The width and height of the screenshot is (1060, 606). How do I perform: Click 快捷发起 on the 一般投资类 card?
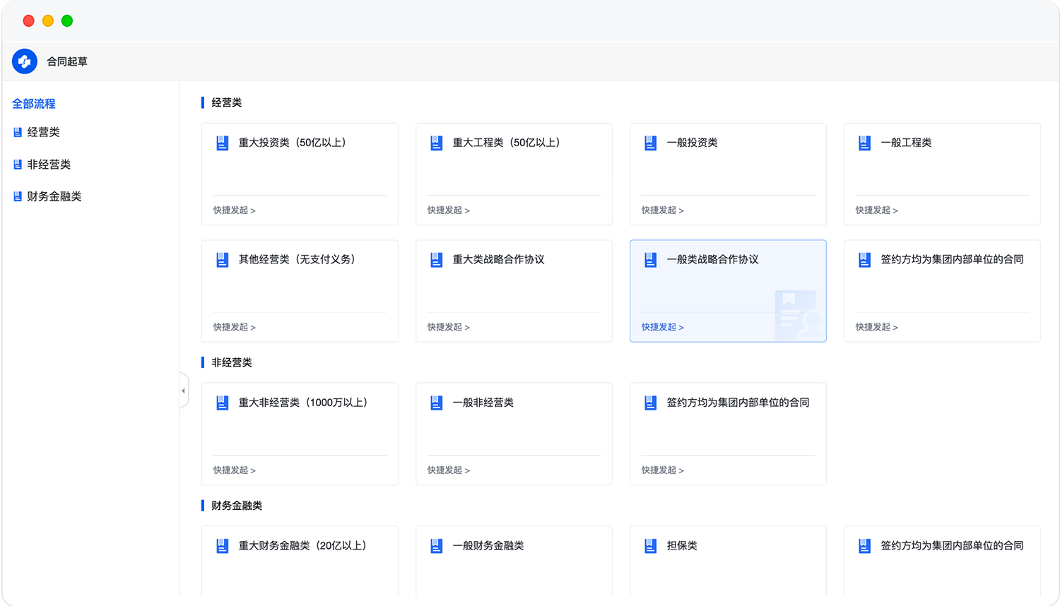point(663,210)
